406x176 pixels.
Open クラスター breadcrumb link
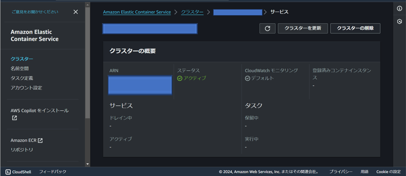click(192, 12)
